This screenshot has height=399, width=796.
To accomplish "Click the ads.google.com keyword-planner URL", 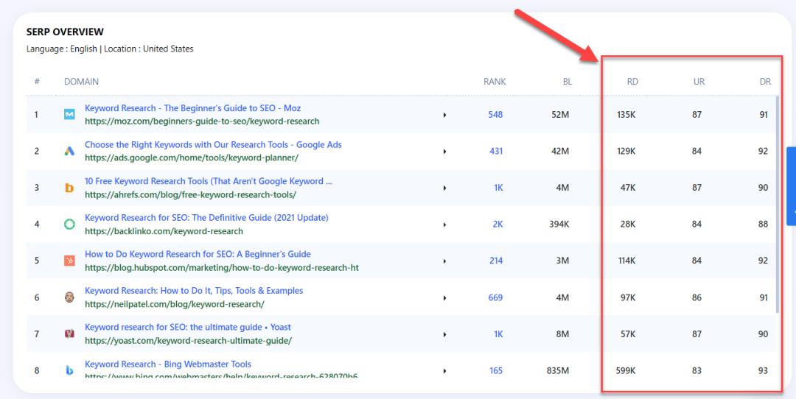I will click(192, 158).
